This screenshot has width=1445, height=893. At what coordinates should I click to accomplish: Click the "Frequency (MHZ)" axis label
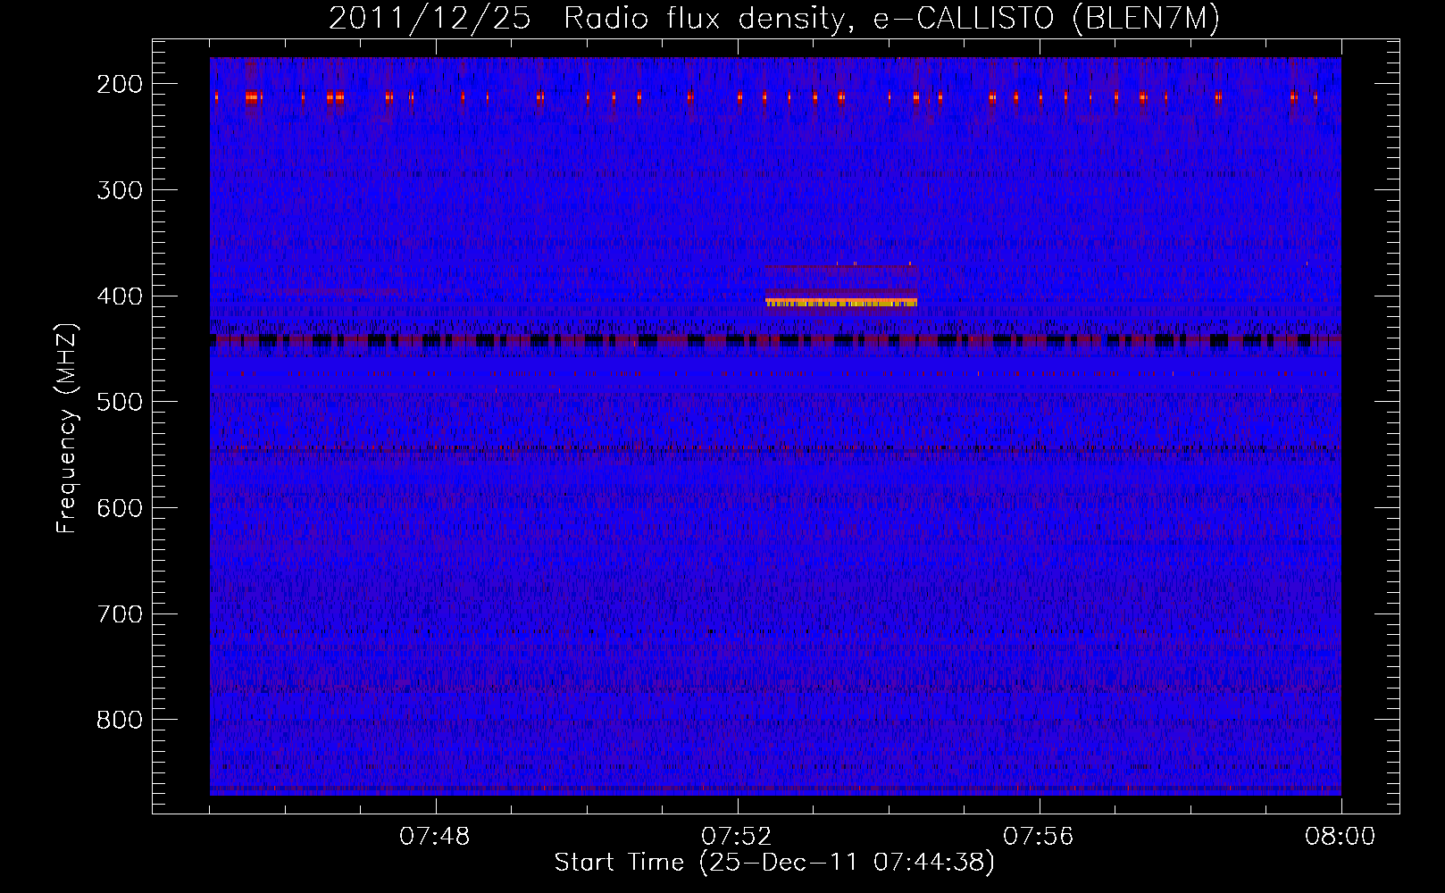pos(67,429)
